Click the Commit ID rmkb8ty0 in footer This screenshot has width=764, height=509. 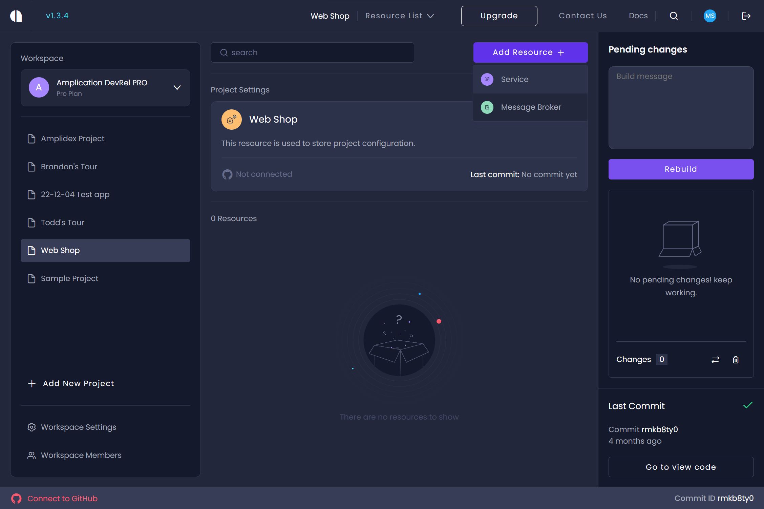(x=714, y=499)
